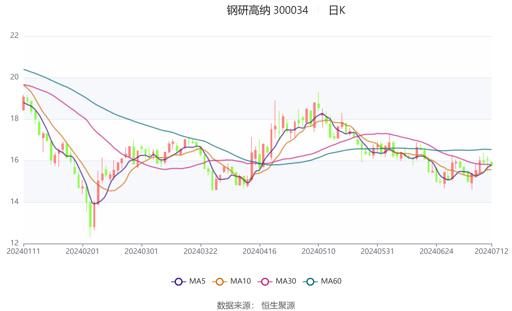
Task: Select the 日K label in title
Action: [337, 10]
